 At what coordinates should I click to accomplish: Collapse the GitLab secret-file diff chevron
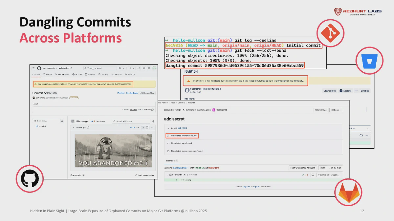168,175
